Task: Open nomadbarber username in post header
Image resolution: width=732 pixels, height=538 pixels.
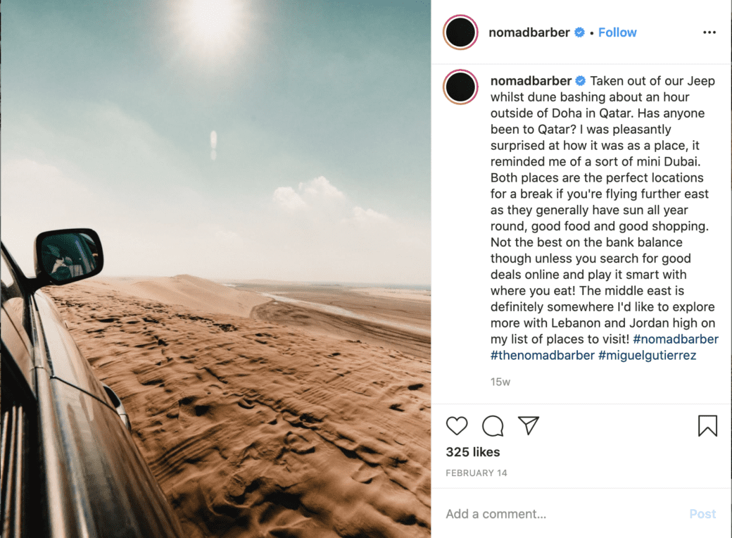Action: click(x=529, y=32)
